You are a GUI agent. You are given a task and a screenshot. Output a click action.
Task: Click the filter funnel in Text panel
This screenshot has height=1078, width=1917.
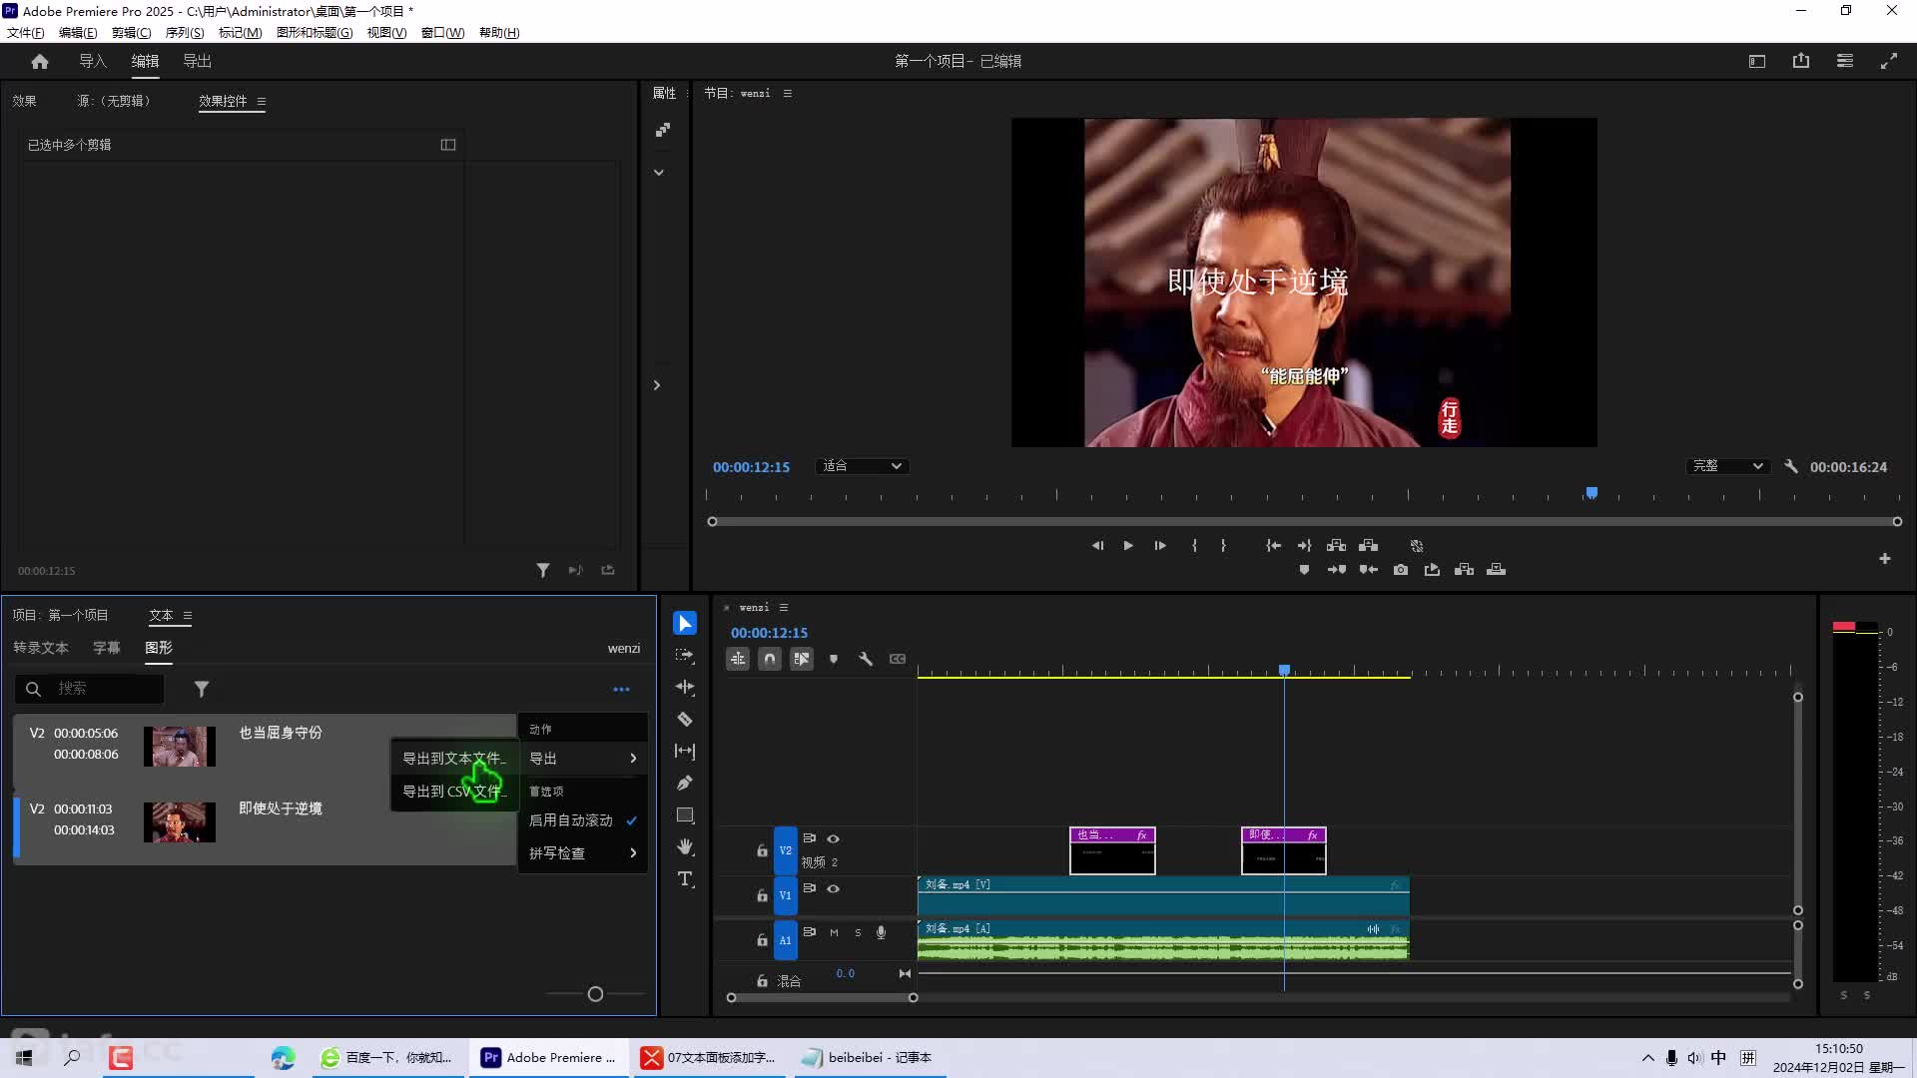202,690
